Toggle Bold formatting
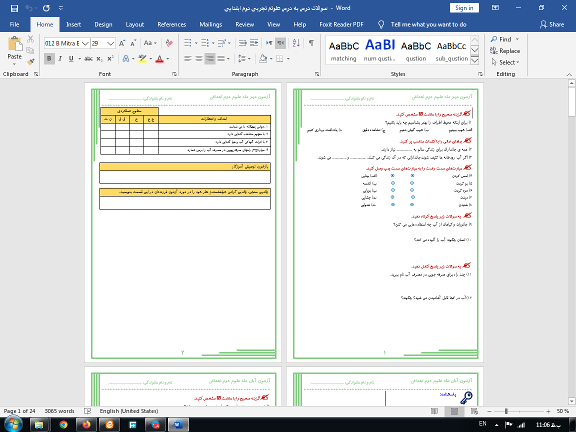 tap(49, 58)
